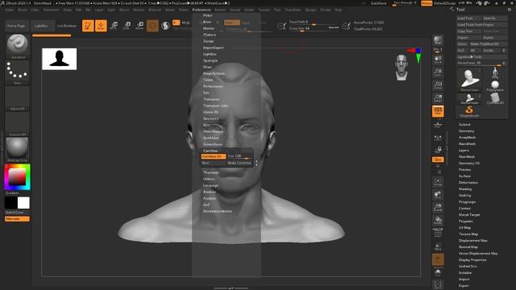Open the Texture Off slot
The image size is (516, 290).
(17, 123)
